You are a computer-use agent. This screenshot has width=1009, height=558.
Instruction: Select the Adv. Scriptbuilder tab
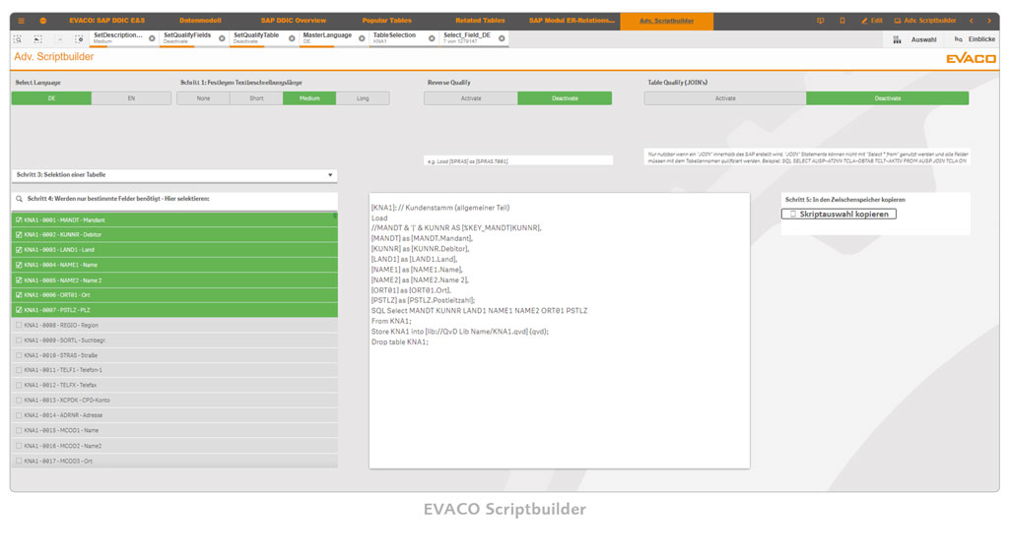pos(667,21)
